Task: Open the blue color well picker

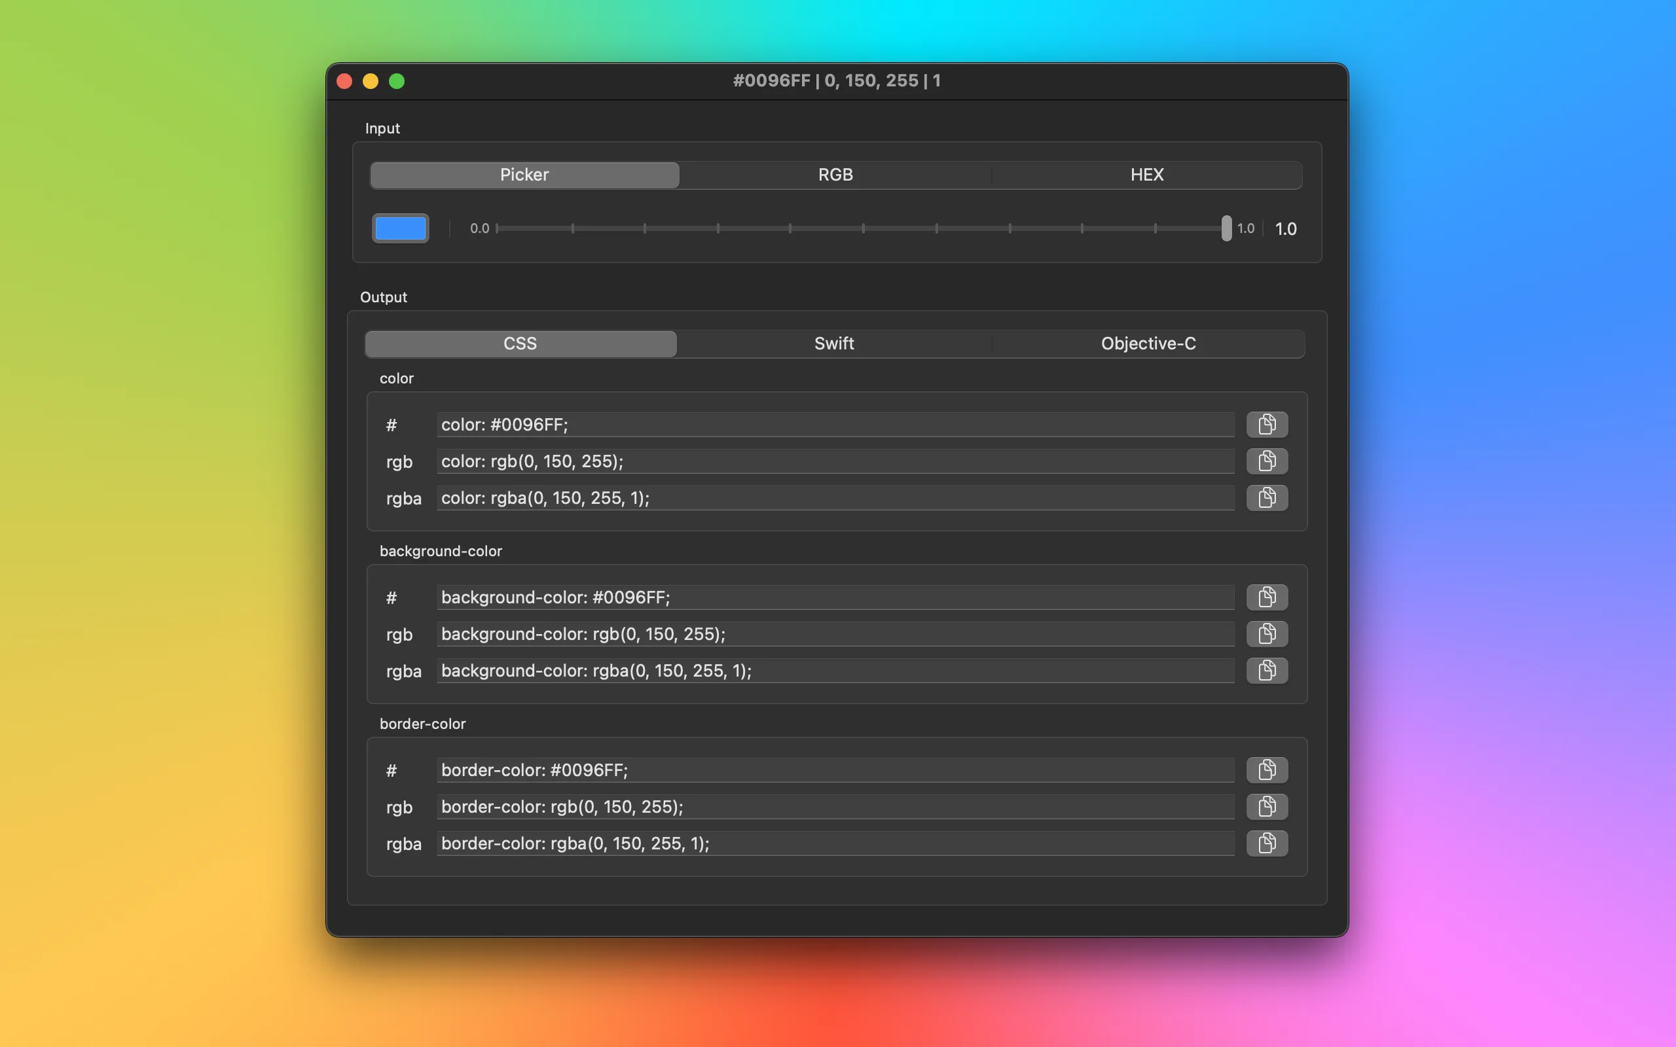Action: (x=400, y=228)
